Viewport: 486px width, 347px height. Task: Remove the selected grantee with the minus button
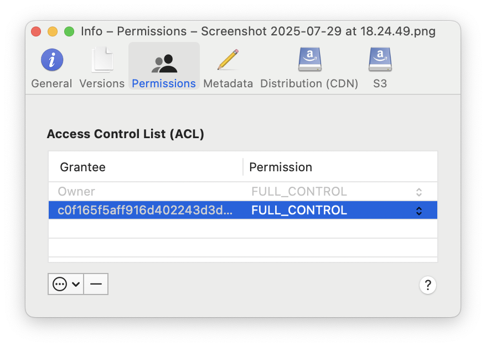(x=95, y=283)
